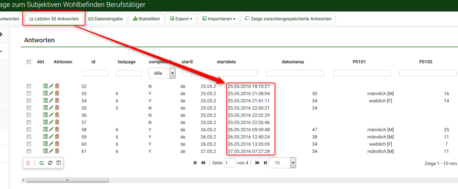Click 'Zeige zwischengespeicherte Antworten' button
The image size is (458, 189).
click(x=288, y=19)
